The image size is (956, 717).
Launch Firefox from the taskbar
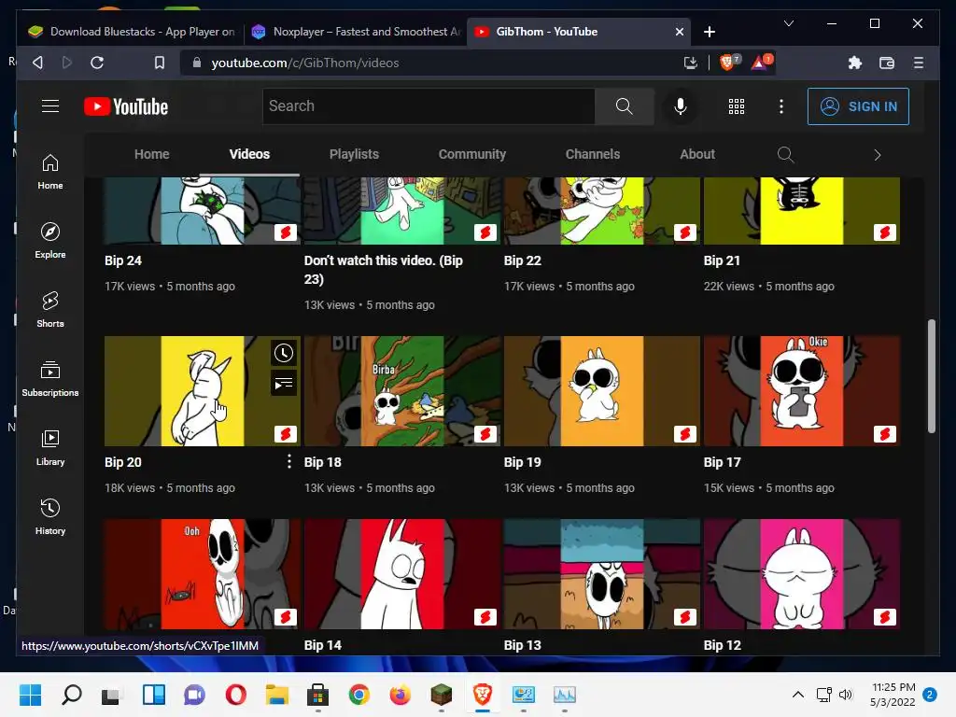(400, 695)
